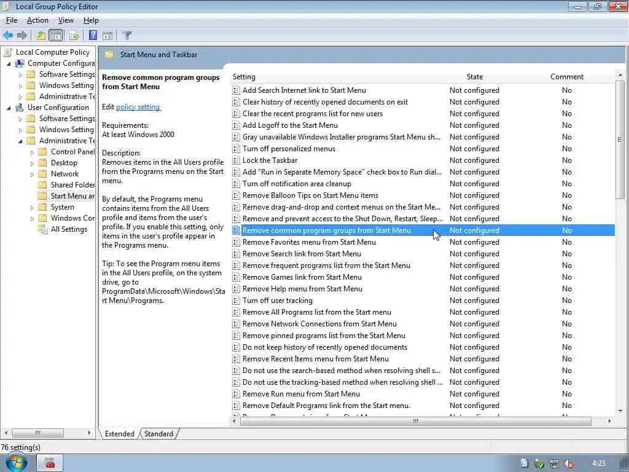Collapse User Configuration Administrative Templates arrow
This screenshot has width=629, height=472.
coord(20,141)
